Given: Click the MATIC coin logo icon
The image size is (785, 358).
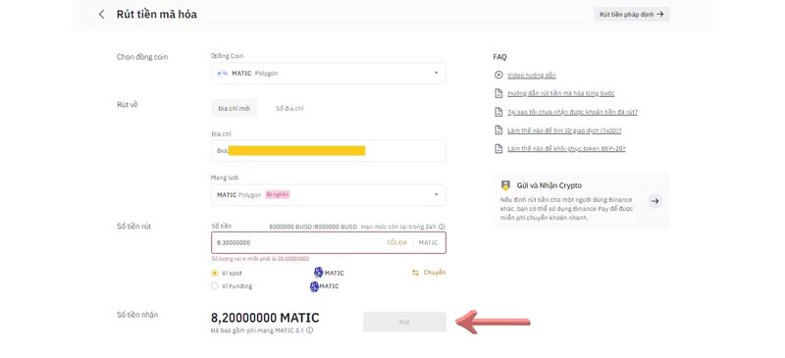Looking at the screenshot, I should tap(223, 74).
